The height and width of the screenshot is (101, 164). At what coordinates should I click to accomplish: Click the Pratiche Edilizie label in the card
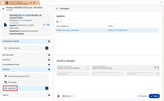17,34
